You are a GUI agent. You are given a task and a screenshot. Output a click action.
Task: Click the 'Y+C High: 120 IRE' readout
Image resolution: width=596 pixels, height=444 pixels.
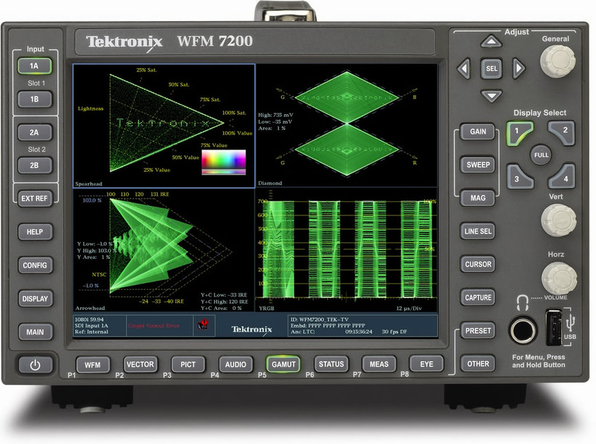tap(225, 302)
